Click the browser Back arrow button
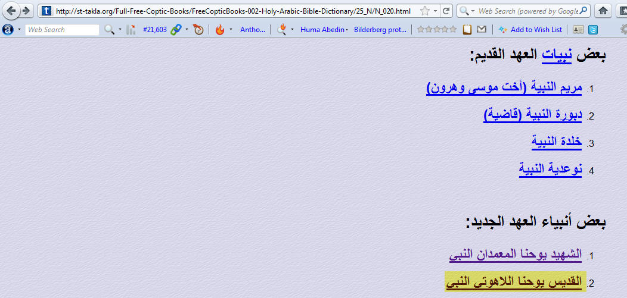Screen dimensions: 627x298 coord(11,11)
